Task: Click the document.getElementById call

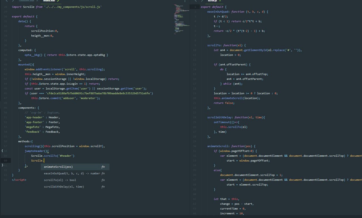Action: pyautogui.click(x=266, y=50)
